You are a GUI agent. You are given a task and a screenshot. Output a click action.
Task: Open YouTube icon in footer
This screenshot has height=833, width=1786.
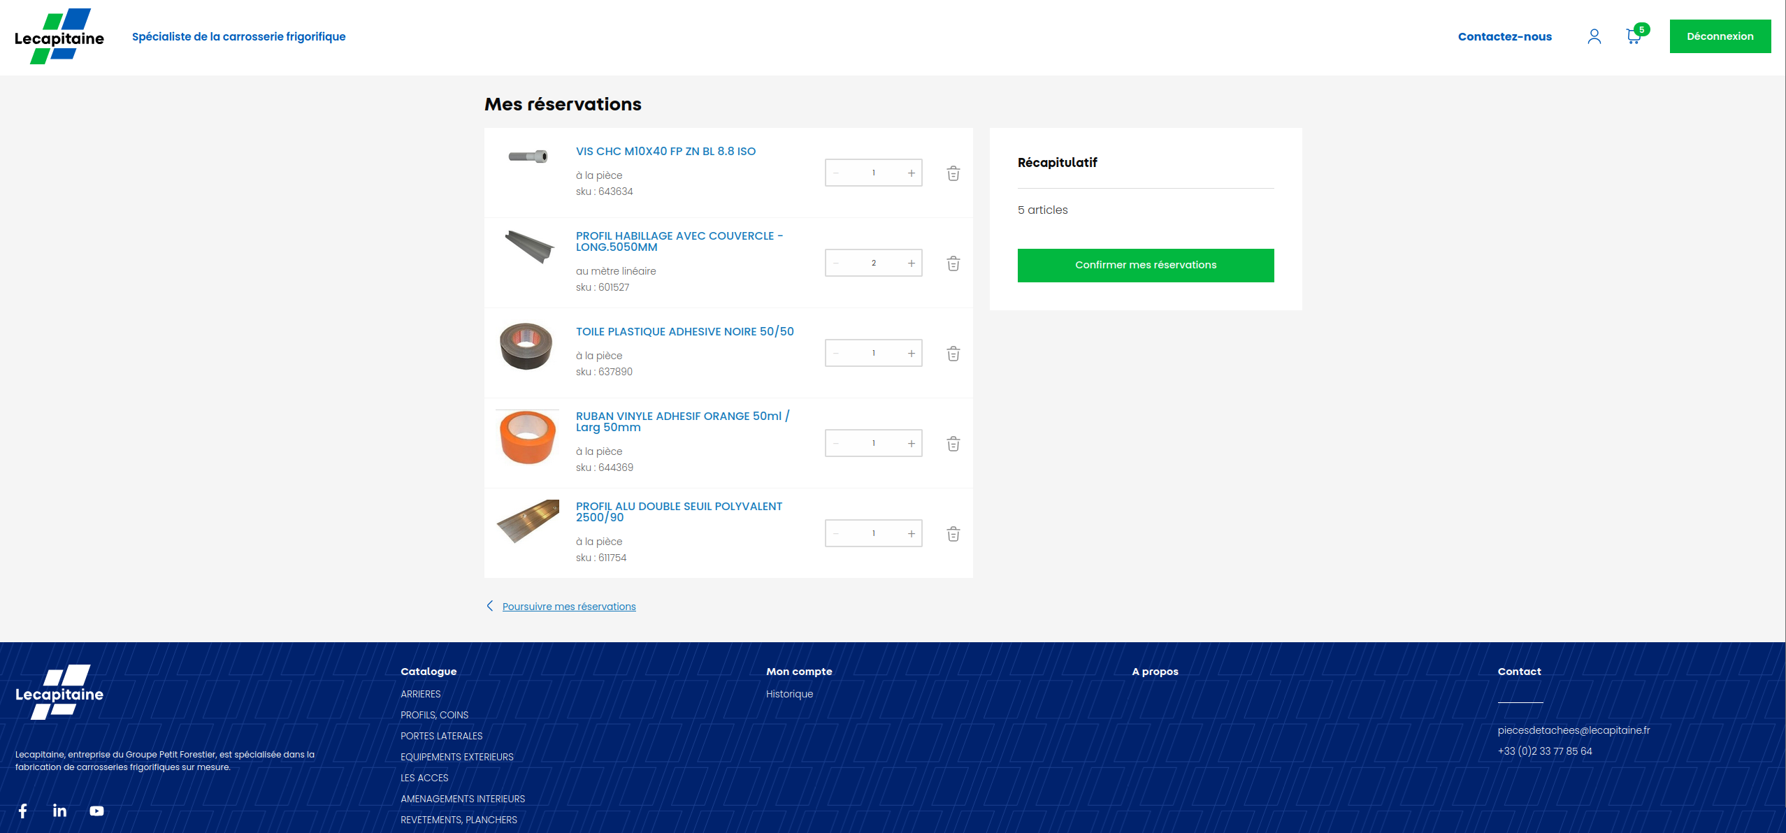96,811
